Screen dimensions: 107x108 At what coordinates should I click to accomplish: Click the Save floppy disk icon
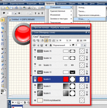point(11,8)
